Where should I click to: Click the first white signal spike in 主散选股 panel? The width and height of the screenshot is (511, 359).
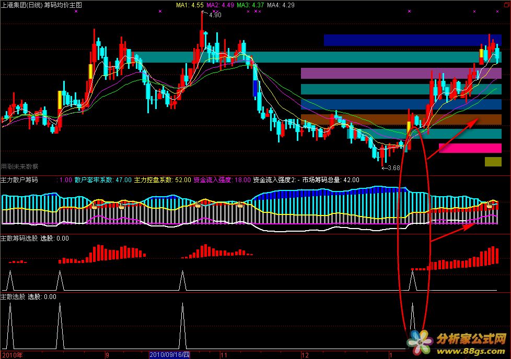10,326
